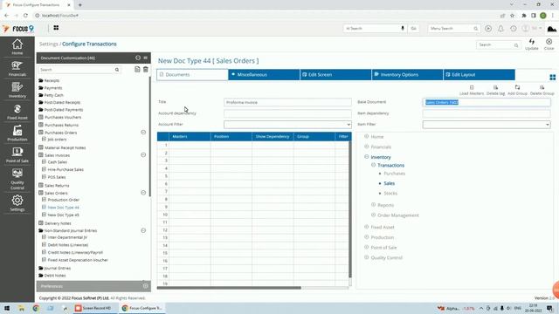Select Purchases under Transactions
Image resolution: width=559 pixels, height=314 pixels.
tap(394, 174)
